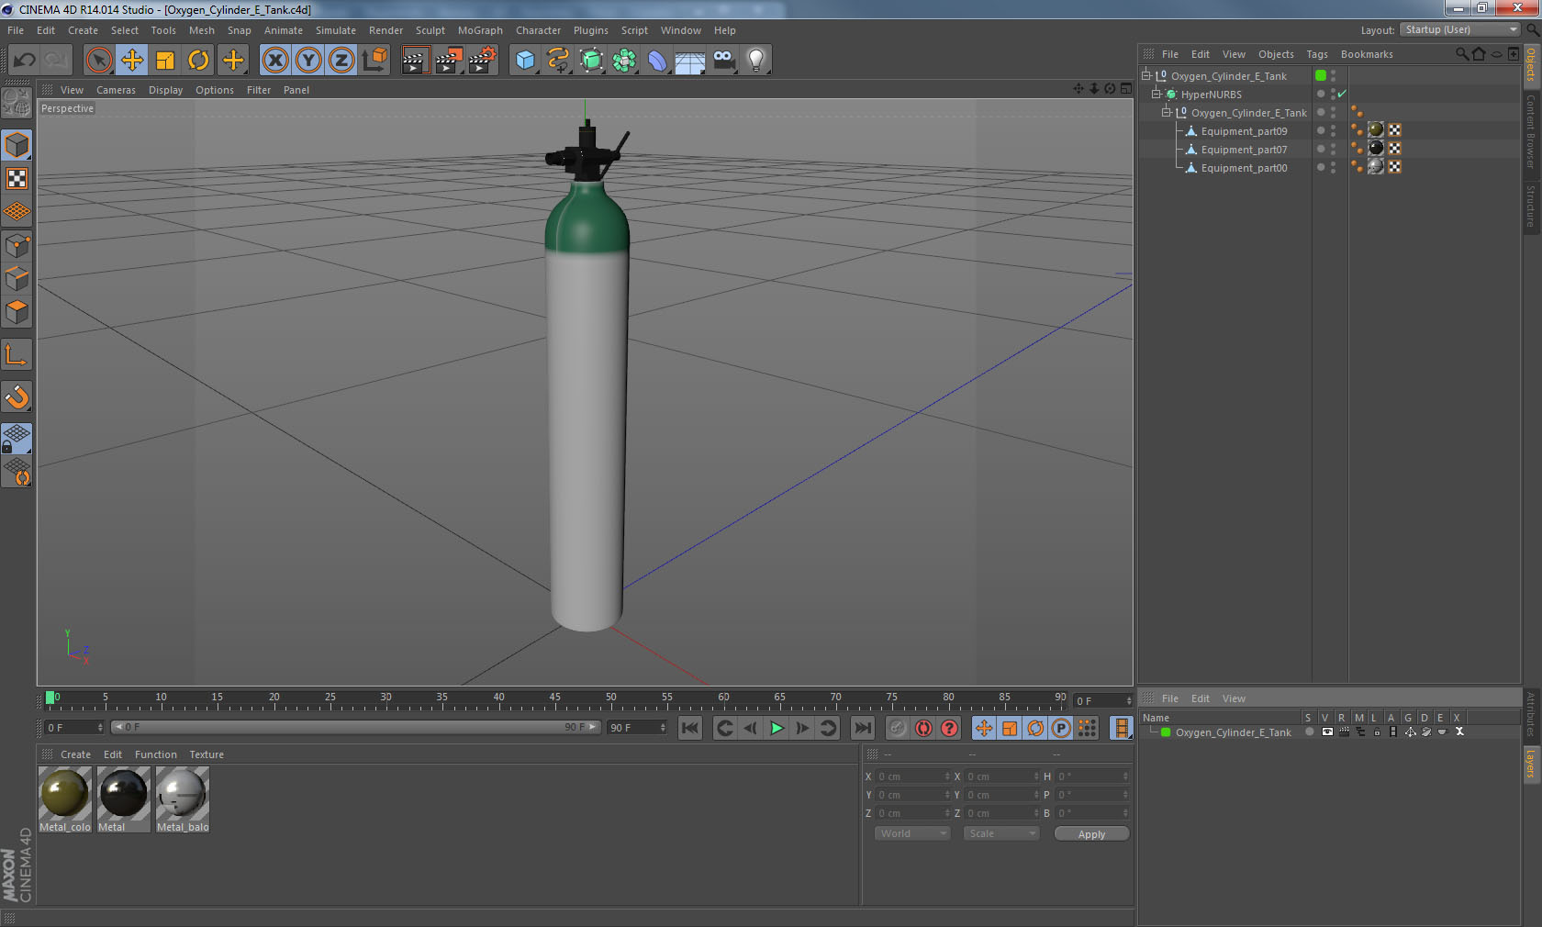Select the Live Selection tool
The width and height of the screenshot is (1542, 927).
click(x=99, y=61)
